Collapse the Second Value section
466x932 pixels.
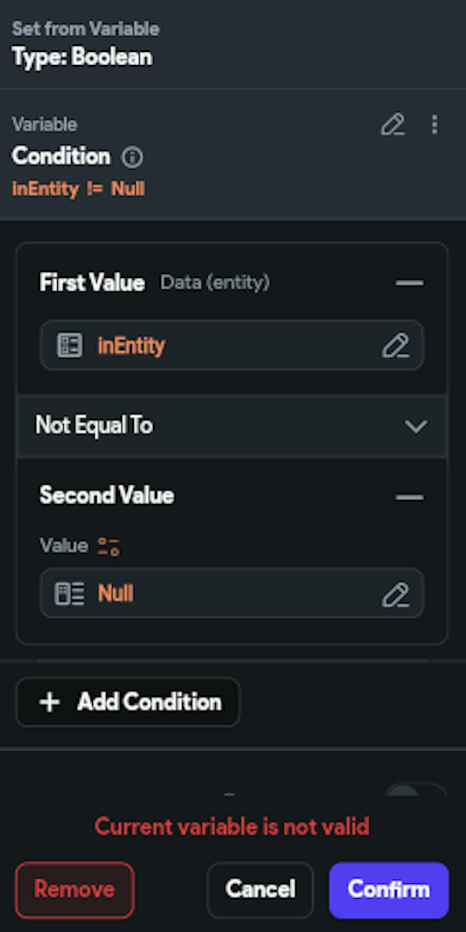point(409,497)
